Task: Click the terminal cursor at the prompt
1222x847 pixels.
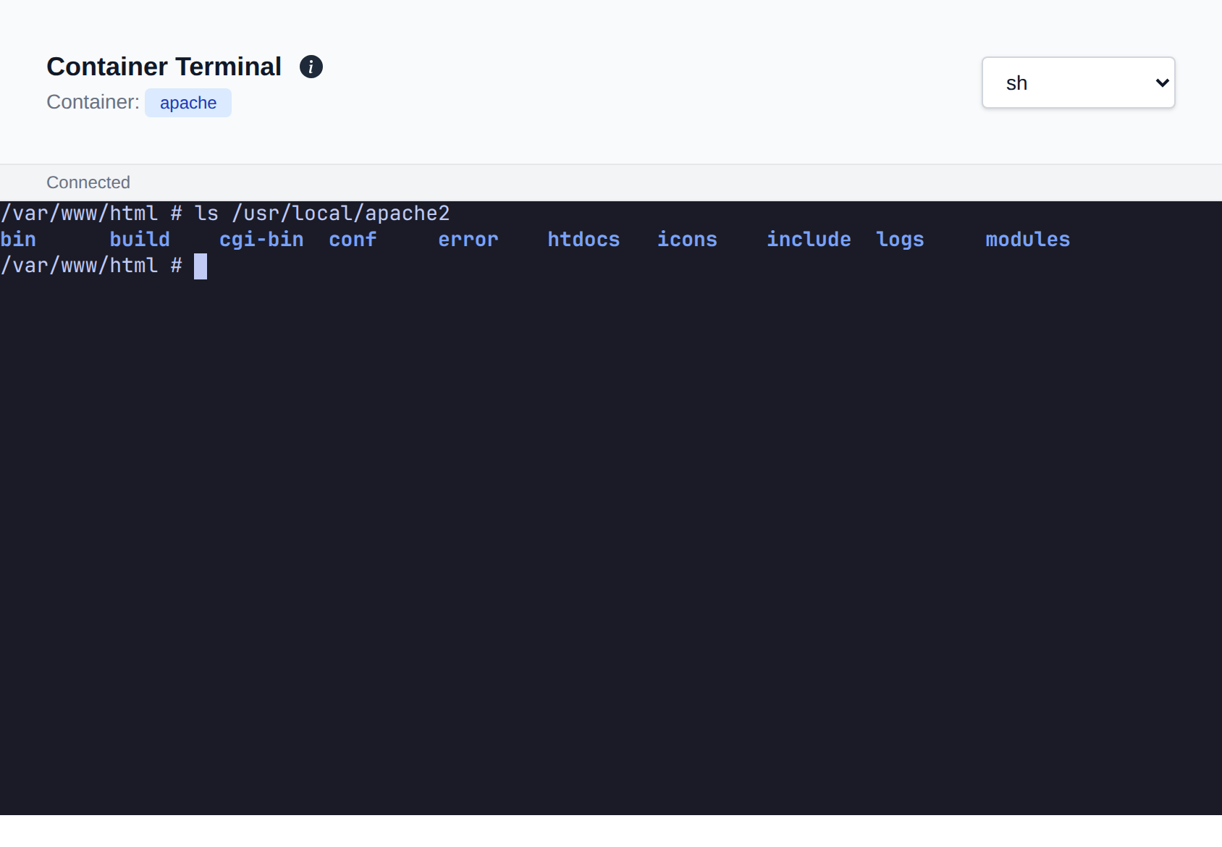Action: coord(201,266)
